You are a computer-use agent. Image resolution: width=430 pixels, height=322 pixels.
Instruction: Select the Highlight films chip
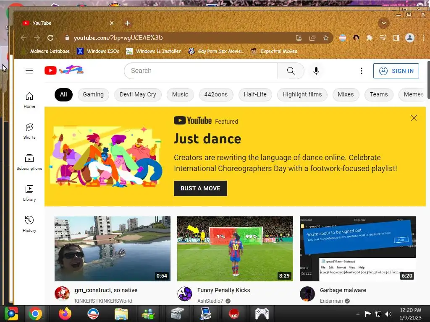(302, 94)
